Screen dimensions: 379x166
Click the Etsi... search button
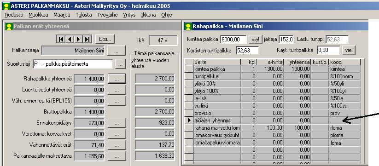pos(105,39)
